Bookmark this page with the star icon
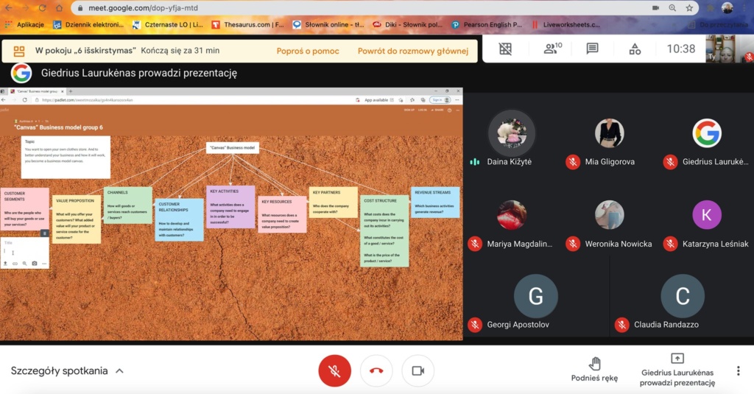This screenshot has width=754, height=394. pos(690,8)
